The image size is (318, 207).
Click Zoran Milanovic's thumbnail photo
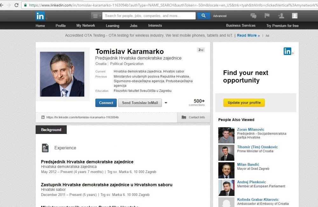coord(226,135)
